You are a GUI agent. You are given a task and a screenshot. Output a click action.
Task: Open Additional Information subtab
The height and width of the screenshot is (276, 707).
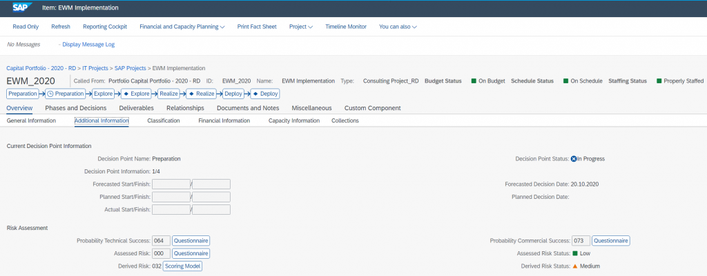(102, 120)
